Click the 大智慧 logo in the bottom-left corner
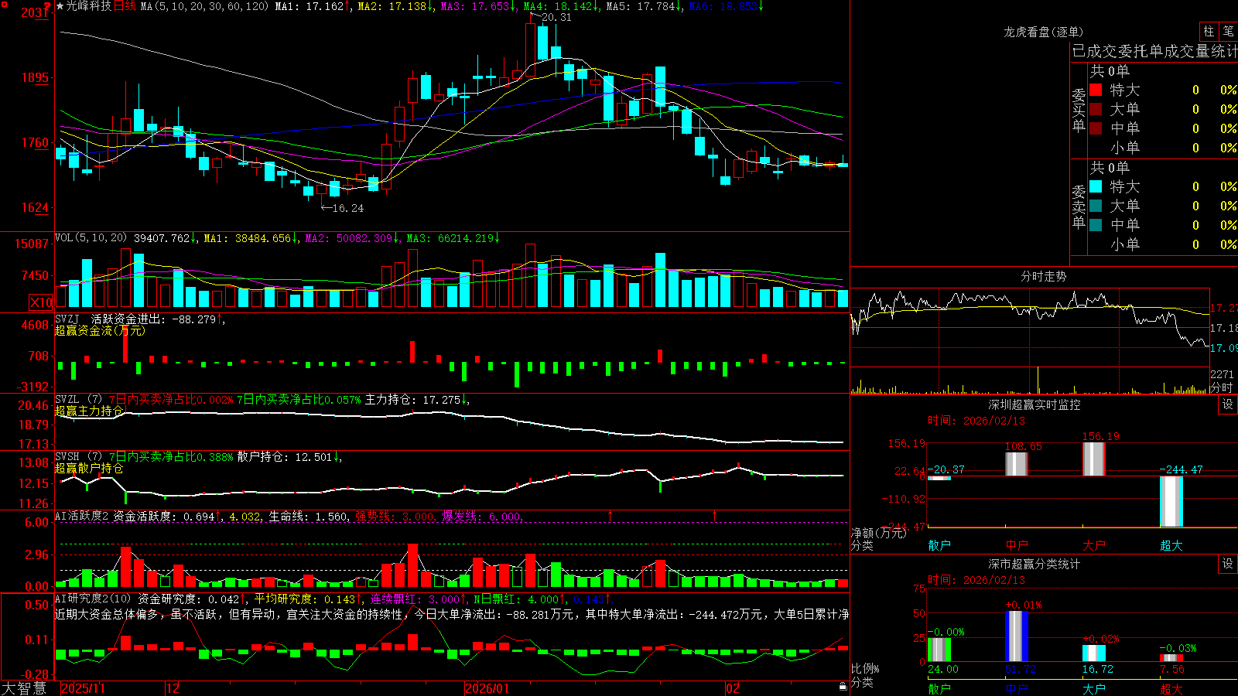 pyautogui.click(x=24, y=688)
